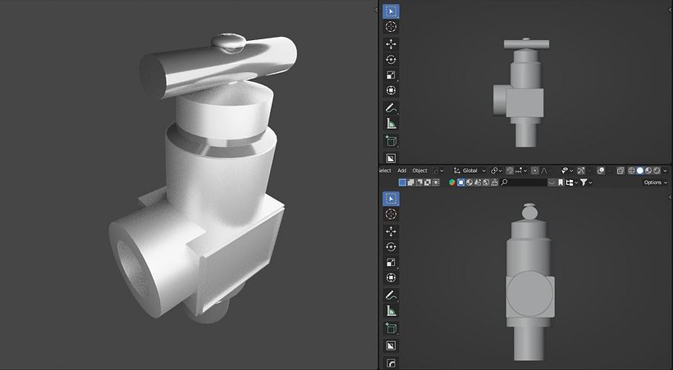Switch to wireframe viewport shading
The image size is (673, 370).
coord(631,170)
